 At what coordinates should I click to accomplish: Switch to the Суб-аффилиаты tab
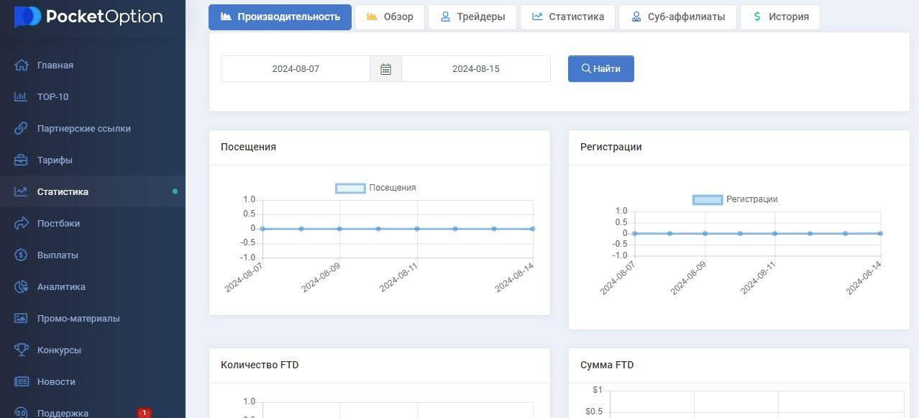677,16
